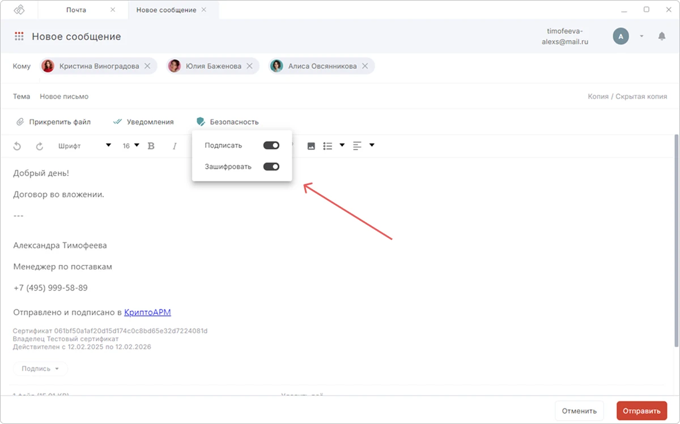
Task: Click the Отправить button
Action: (641, 411)
